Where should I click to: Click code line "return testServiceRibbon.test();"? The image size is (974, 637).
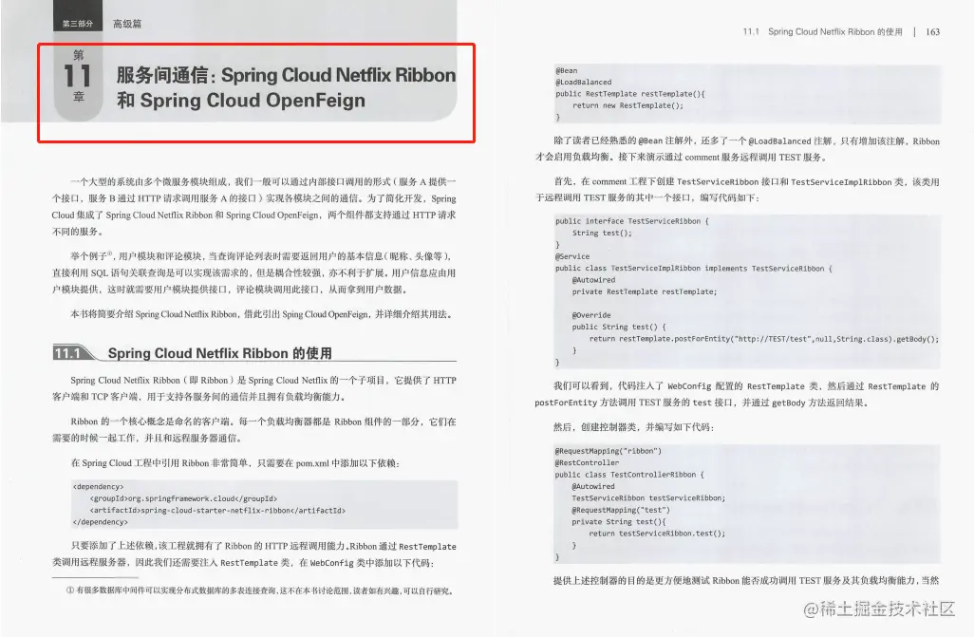[x=657, y=534]
